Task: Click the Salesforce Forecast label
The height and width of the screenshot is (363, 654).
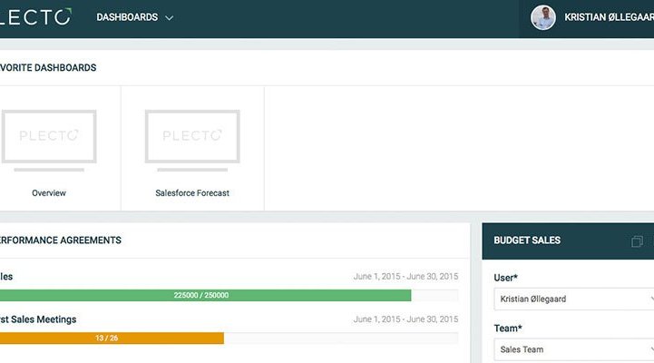Action: [192, 193]
